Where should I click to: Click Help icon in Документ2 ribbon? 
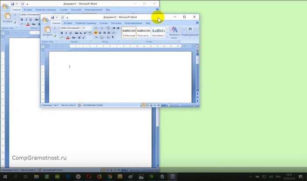pyautogui.click(x=197, y=23)
